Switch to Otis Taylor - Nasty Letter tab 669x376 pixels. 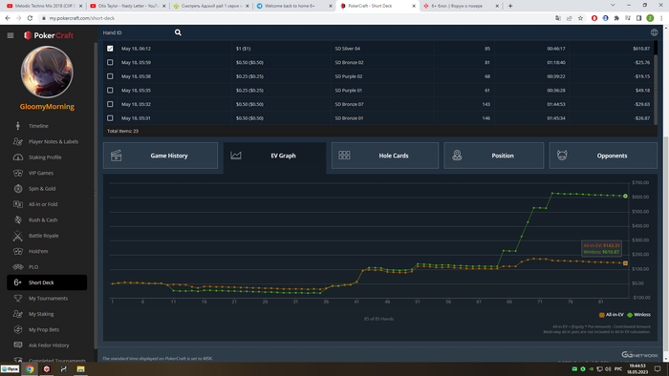point(127,6)
